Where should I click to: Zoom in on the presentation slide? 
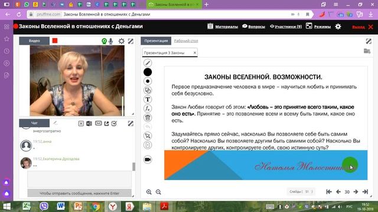tap(149, 192)
